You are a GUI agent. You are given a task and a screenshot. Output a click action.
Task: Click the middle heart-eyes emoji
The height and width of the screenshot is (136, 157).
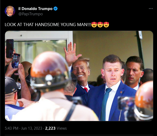coord(100,25)
